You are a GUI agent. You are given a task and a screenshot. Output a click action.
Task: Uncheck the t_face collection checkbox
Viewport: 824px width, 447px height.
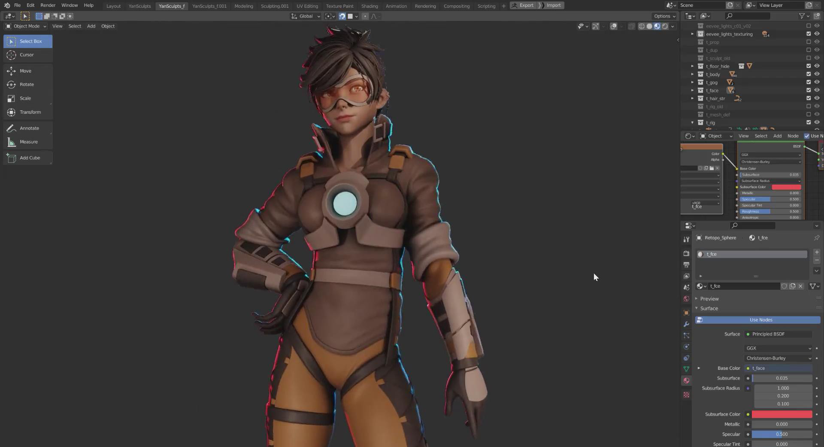click(x=809, y=90)
